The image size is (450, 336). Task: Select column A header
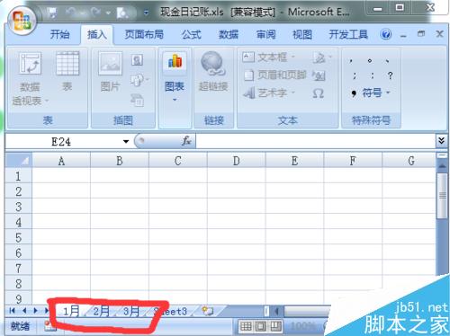[61, 161]
